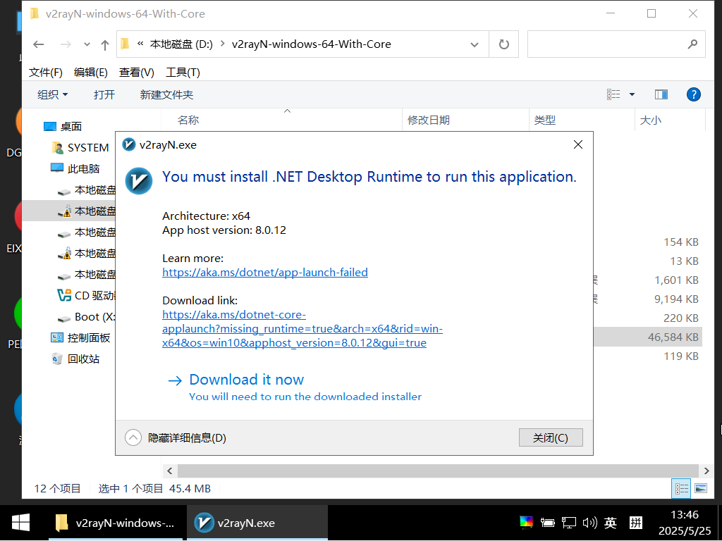The width and height of the screenshot is (722, 541).
Task: Click the colorful display tray icon
Action: [x=526, y=522]
